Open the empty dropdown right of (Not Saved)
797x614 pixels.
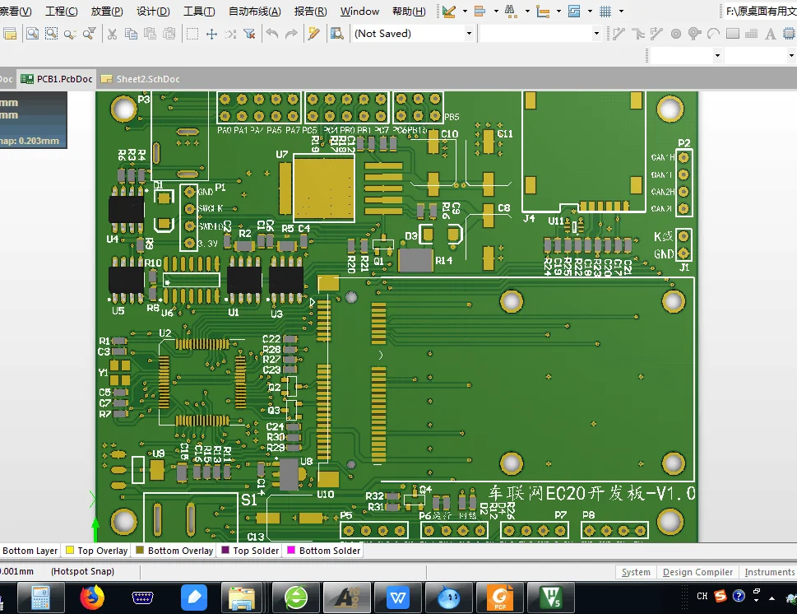pyautogui.click(x=596, y=34)
